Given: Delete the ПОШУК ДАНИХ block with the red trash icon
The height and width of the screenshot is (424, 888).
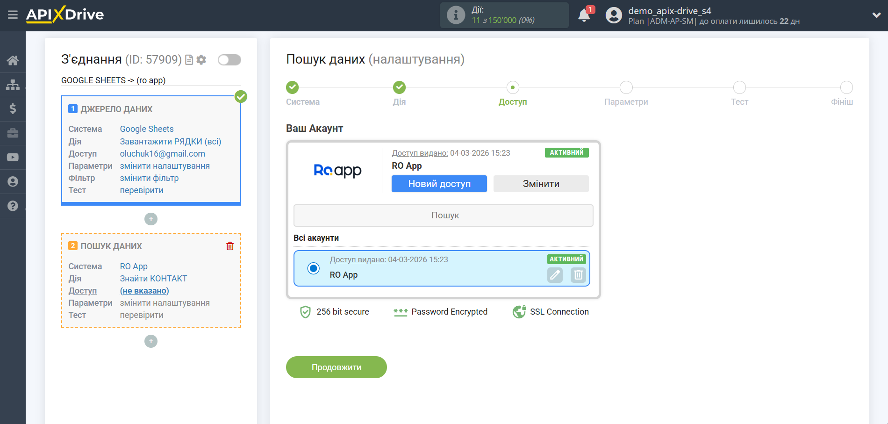Looking at the screenshot, I should 230,246.
